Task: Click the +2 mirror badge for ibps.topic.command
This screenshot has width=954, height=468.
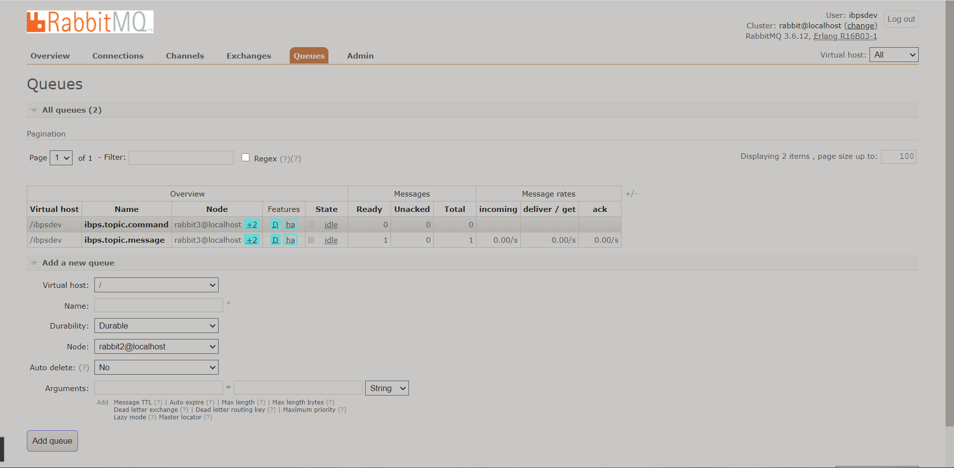Action: [x=252, y=225]
